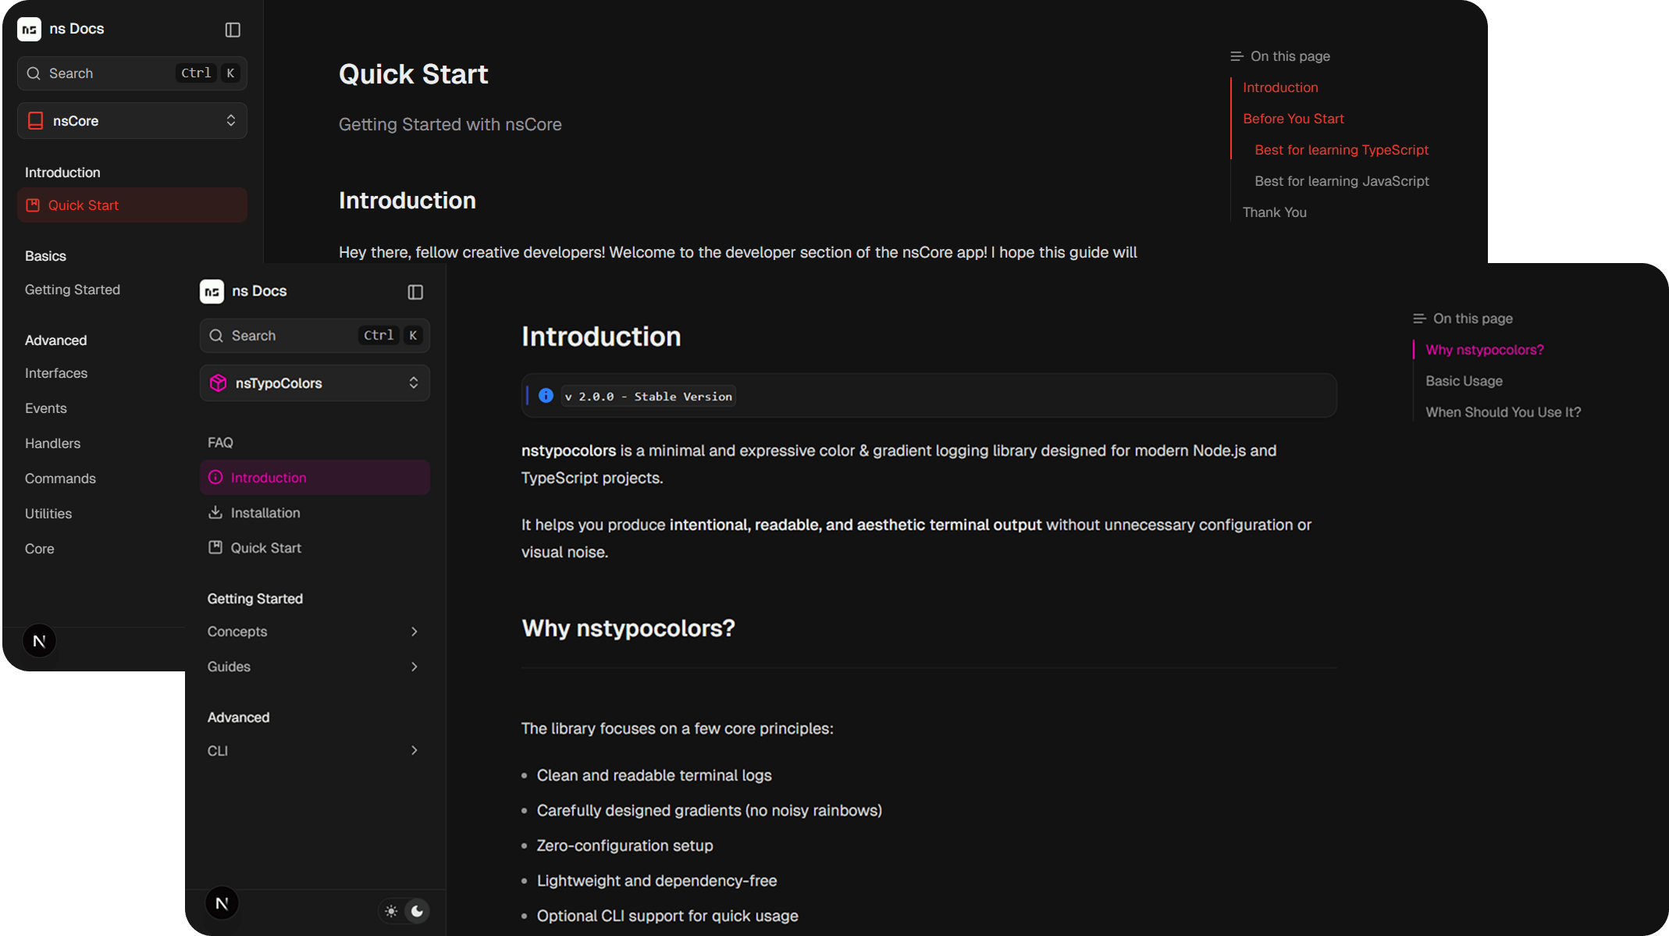Switch to light mode with the sun icon
The width and height of the screenshot is (1669, 936).
390,911
